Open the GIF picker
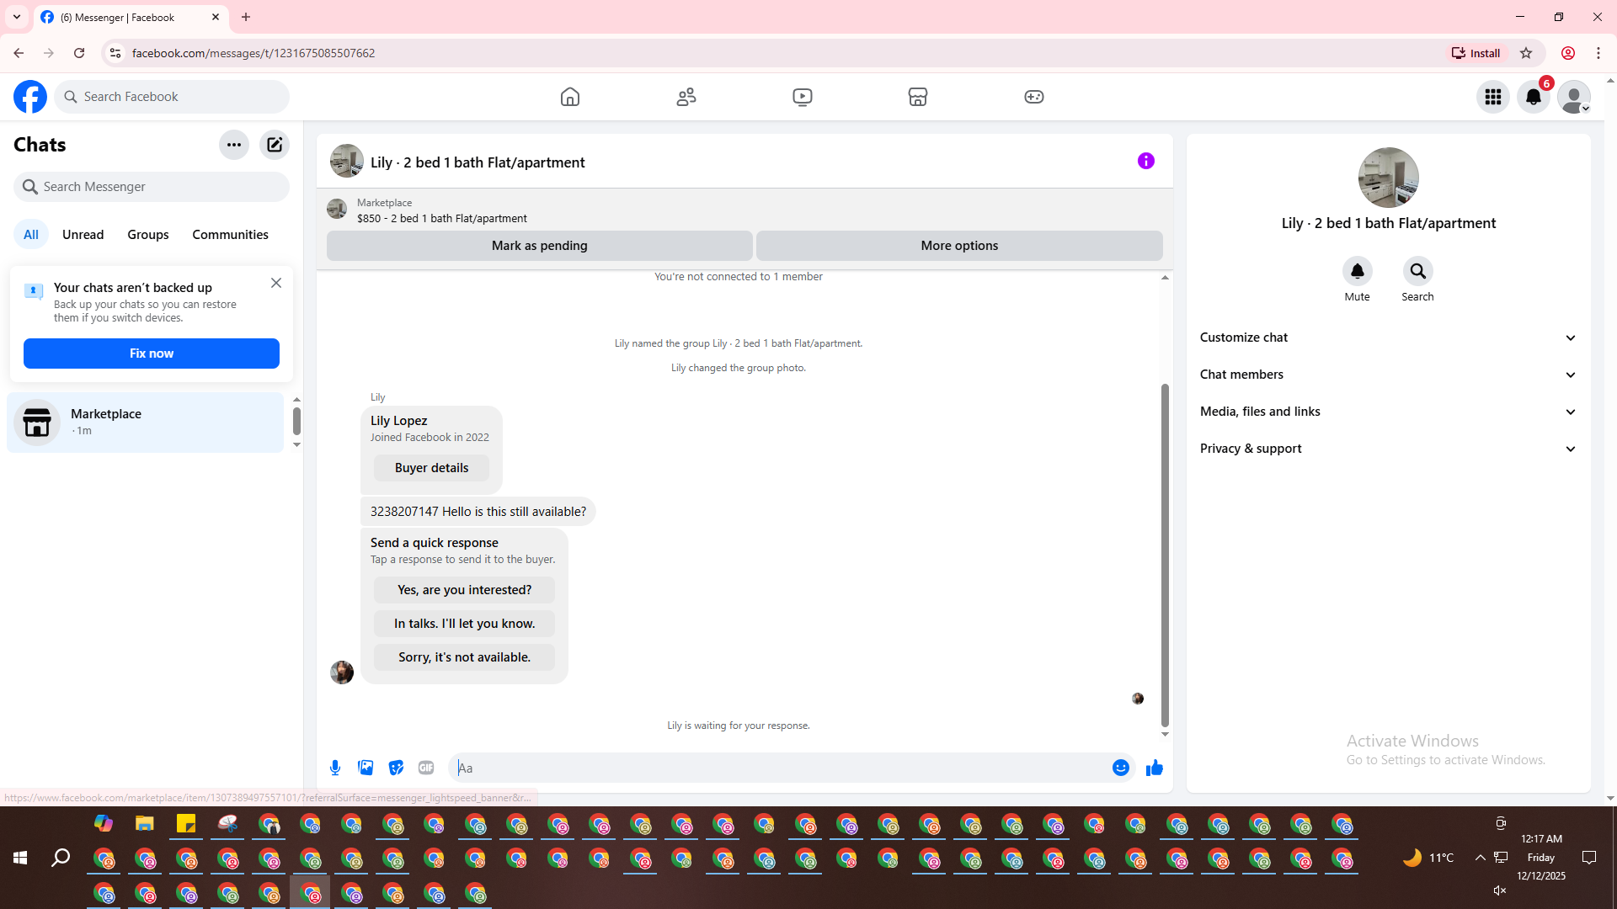1617x909 pixels. point(426,768)
